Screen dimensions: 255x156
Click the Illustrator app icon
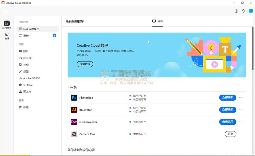(x=74, y=110)
